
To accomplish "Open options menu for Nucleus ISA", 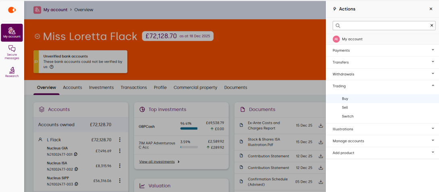I will (120, 166).
